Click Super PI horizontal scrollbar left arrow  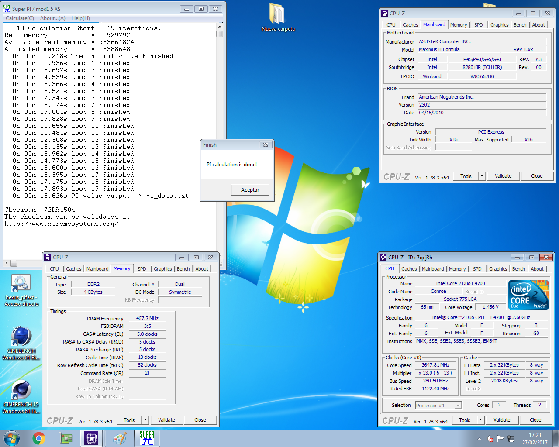pyautogui.click(x=6, y=263)
